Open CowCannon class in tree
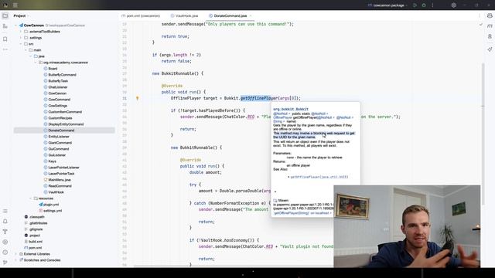The image size is (495, 278). pos(57,93)
